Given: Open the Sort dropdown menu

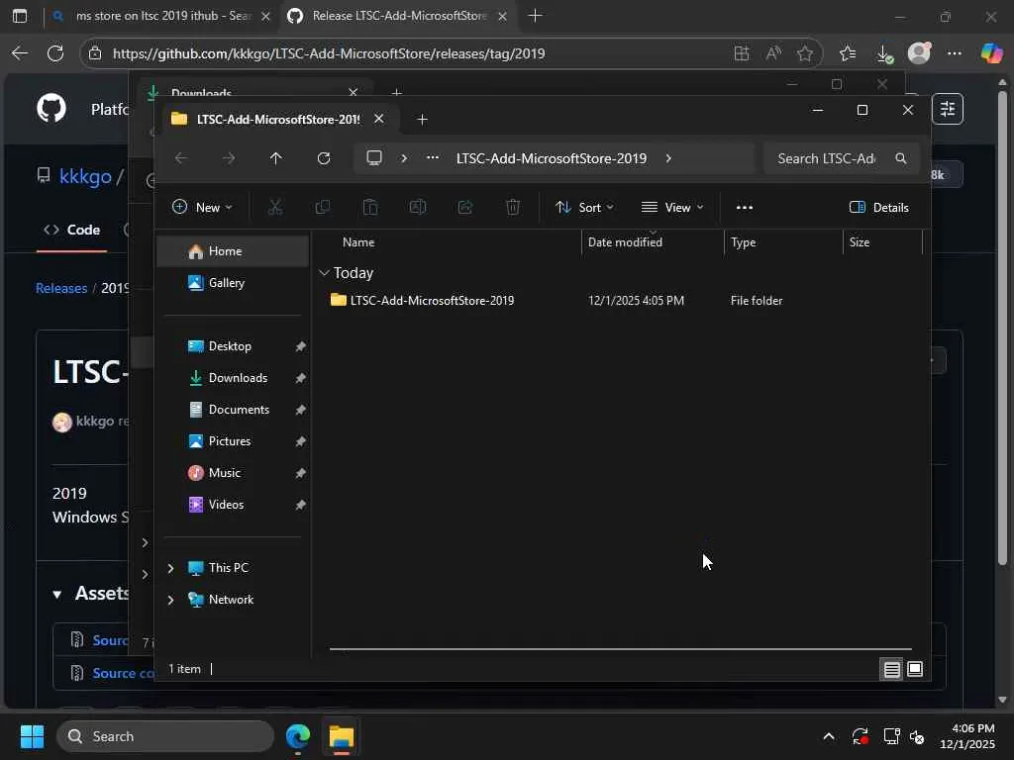Looking at the screenshot, I should coord(584,208).
